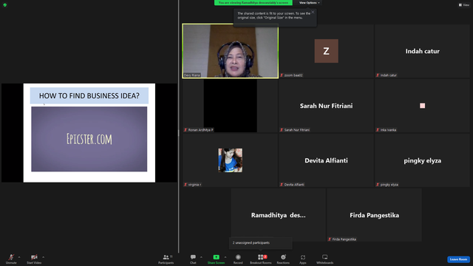The image size is (473, 266).
Task: Select the Devita Alfianti participant tile
Action: tap(326, 160)
